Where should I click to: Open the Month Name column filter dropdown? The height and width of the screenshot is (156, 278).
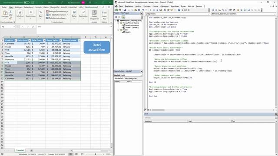tap(79, 40)
